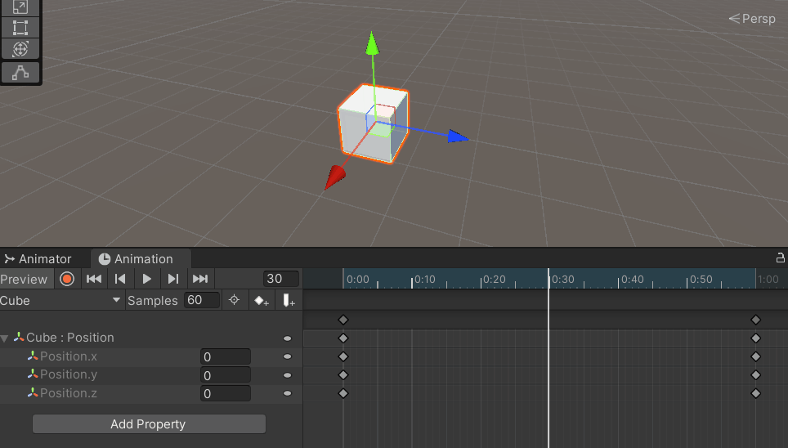Click the Add Event icon
This screenshot has width=788, height=448.
click(289, 301)
